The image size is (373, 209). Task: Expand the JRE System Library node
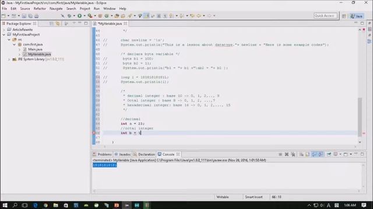tap(9, 59)
